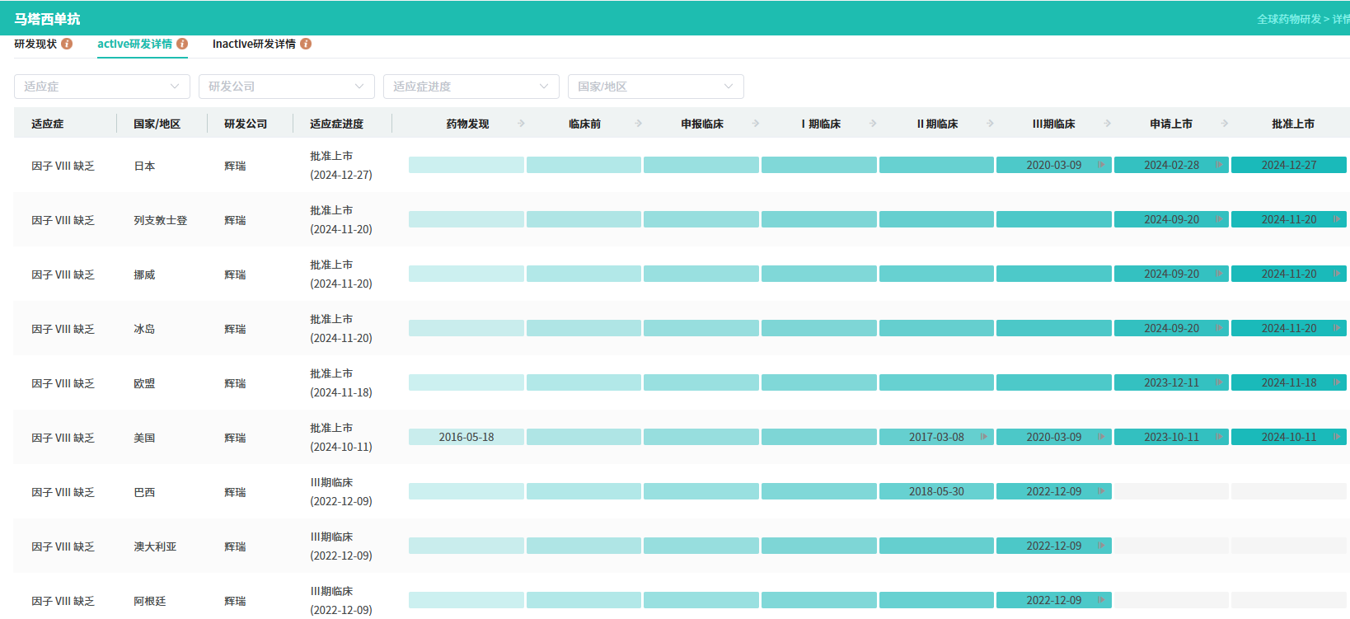Screen dimensions: 1350x619
Task: Expand the 研发公司 dropdown
Action: (286, 87)
